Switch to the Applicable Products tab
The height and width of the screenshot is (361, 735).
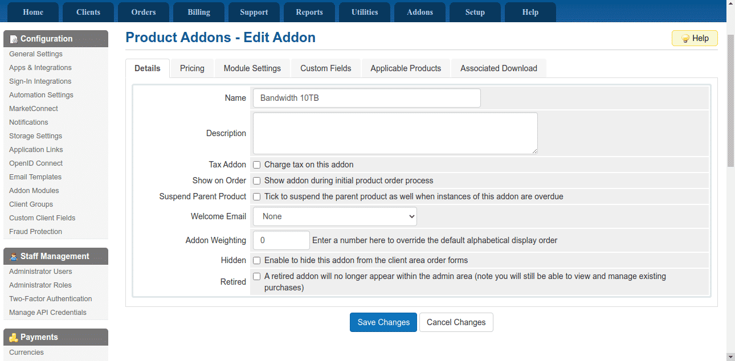tap(406, 68)
